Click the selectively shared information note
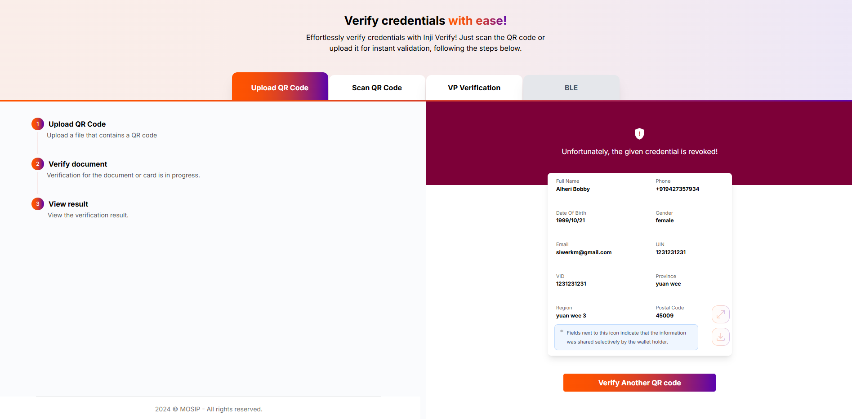The width and height of the screenshot is (852, 419). pyautogui.click(x=626, y=337)
